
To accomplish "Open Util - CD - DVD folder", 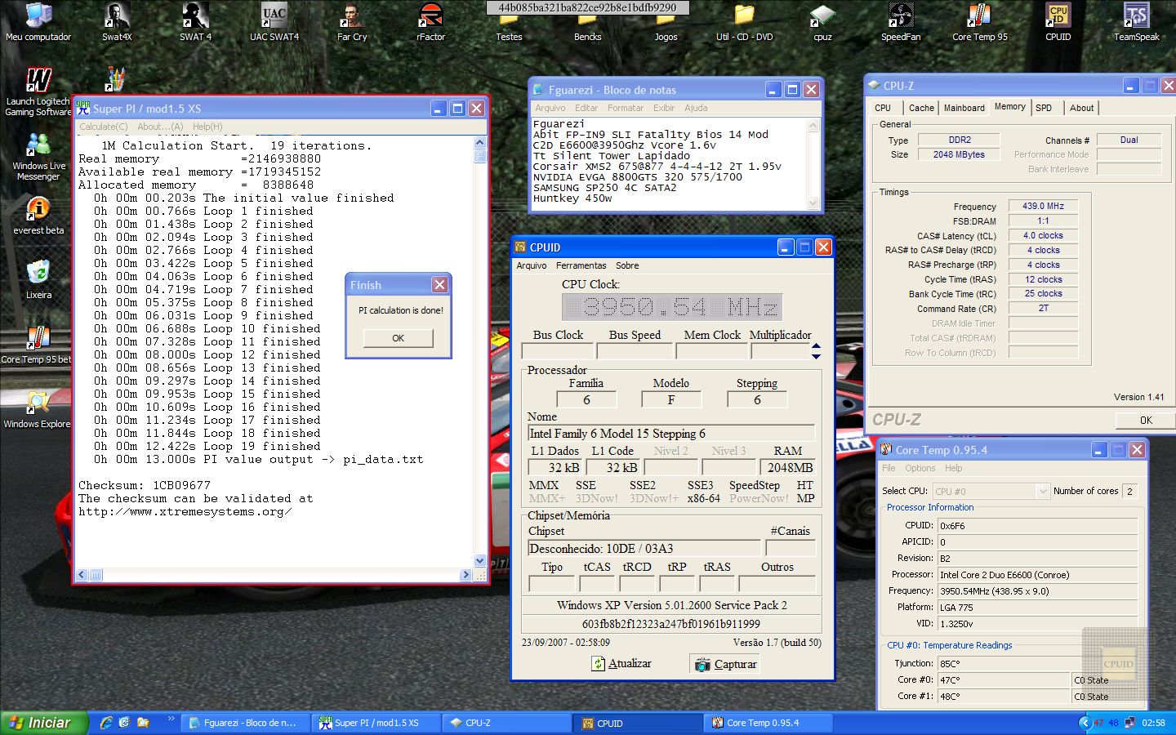I will click(744, 22).
